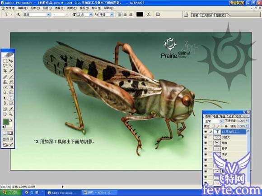
Task: Open the warp text option
Action: [149, 14]
